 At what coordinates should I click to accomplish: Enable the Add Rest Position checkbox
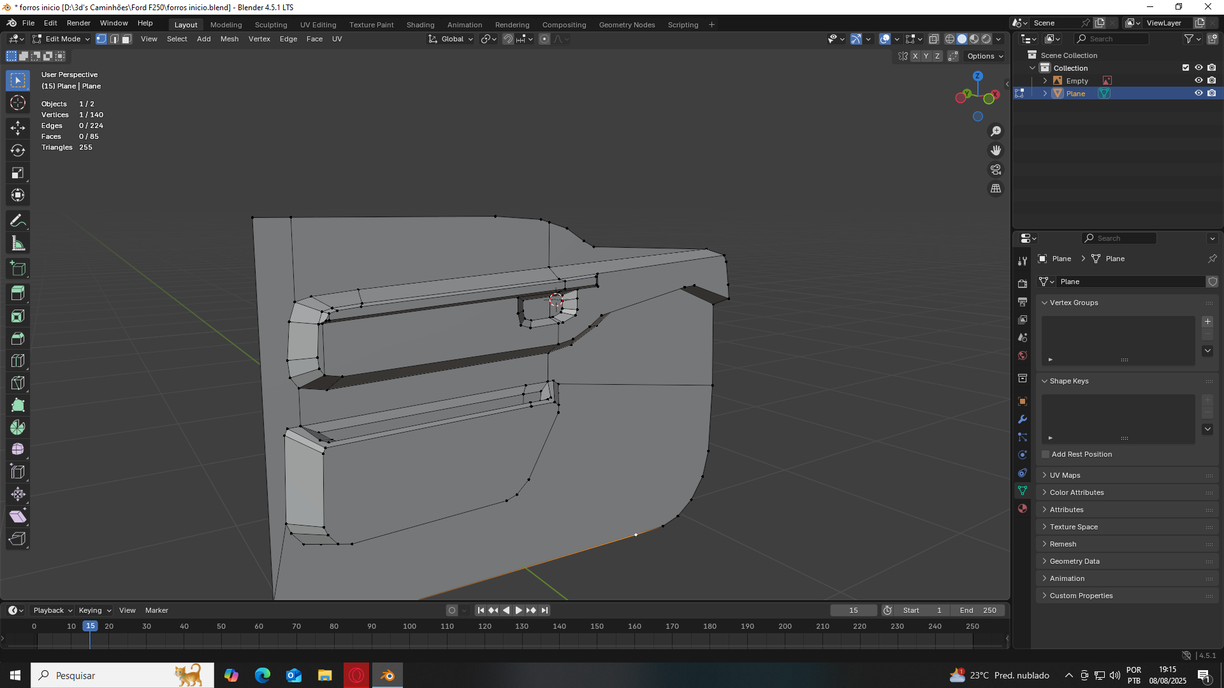[x=1045, y=454]
